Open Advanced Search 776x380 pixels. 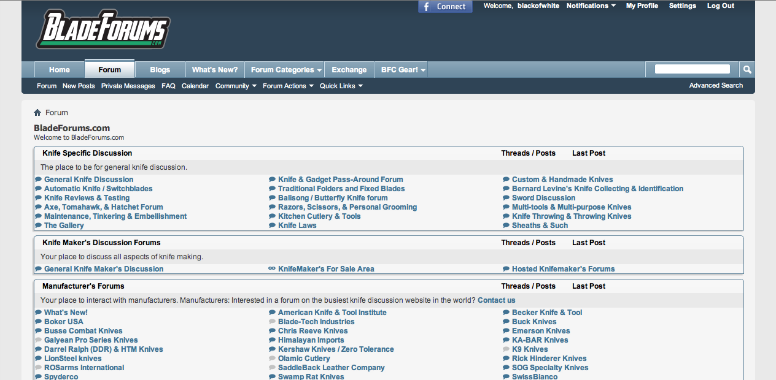coord(716,86)
